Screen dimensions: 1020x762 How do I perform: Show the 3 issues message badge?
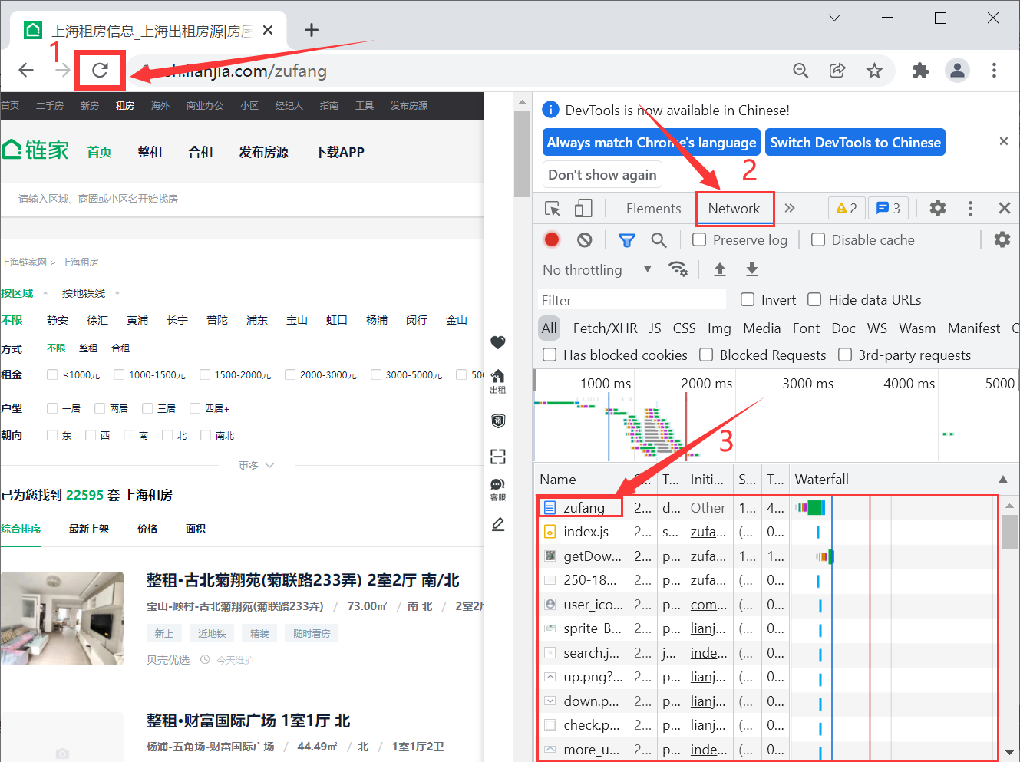coord(889,208)
